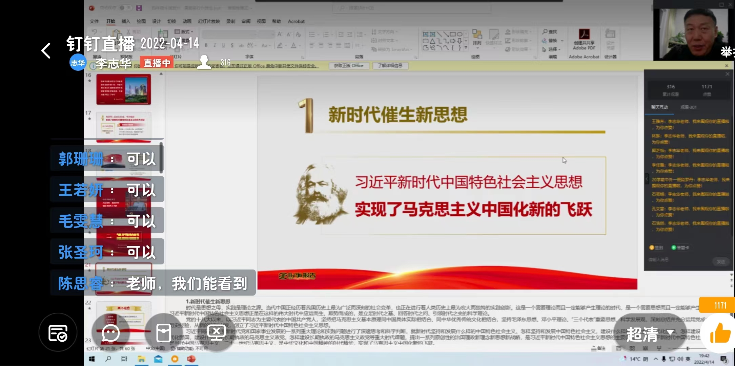Toggle Italic formatting in the font group

click(215, 45)
